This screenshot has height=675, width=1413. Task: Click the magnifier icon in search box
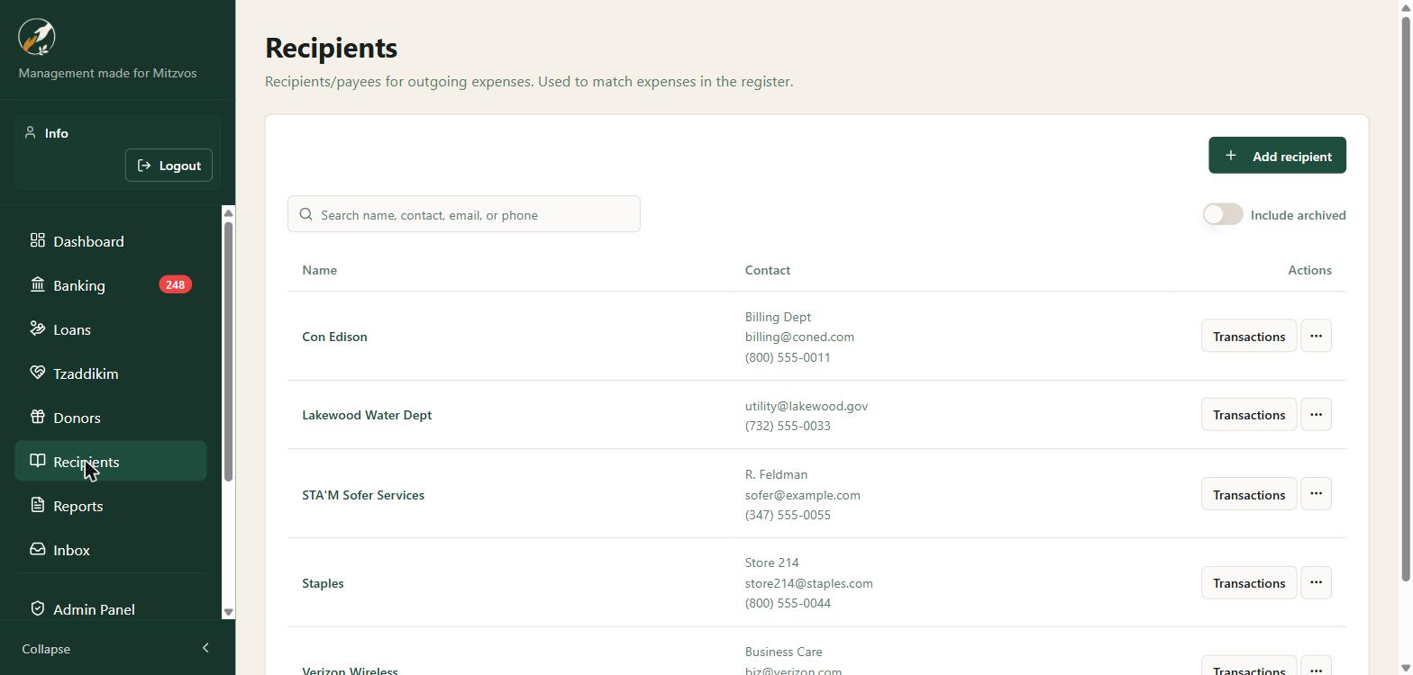click(x=305, y=214)
